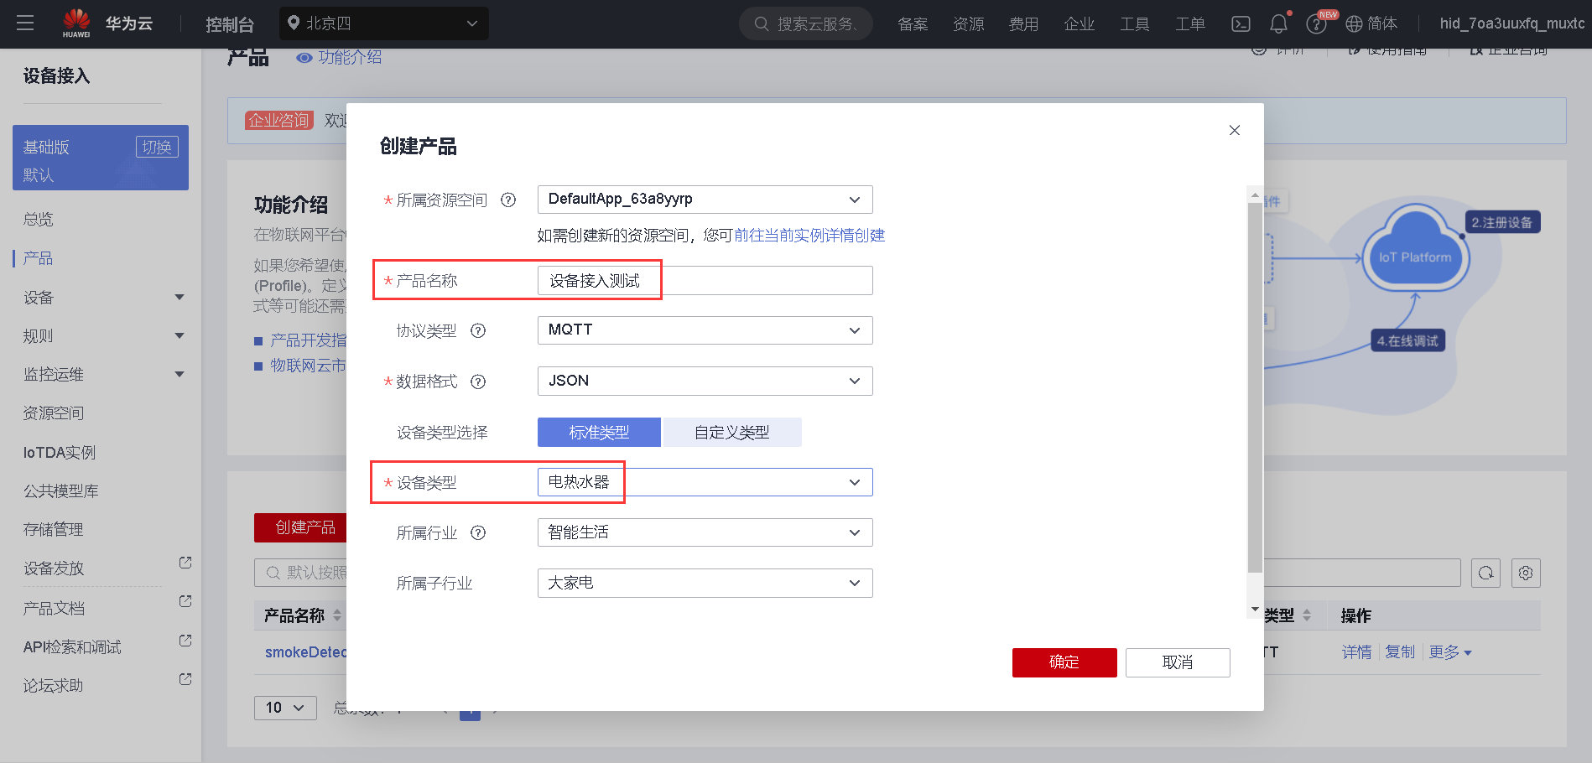
Task: Click the dialog vertical scrollbar
Action: (x=1255, y=386)
